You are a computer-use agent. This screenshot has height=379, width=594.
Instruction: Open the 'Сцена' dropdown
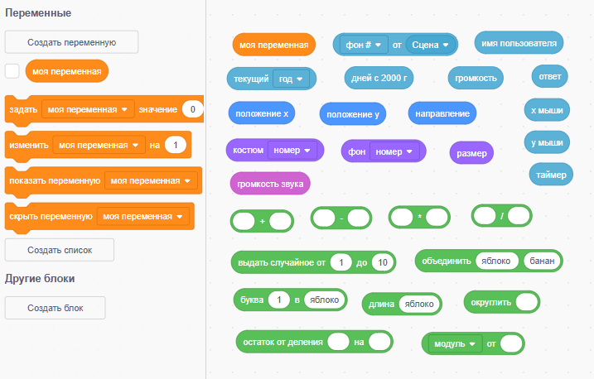[431, 45]
